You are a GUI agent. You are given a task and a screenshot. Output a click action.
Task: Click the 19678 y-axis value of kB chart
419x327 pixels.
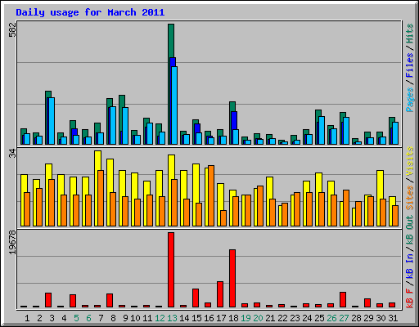[12, 243]
